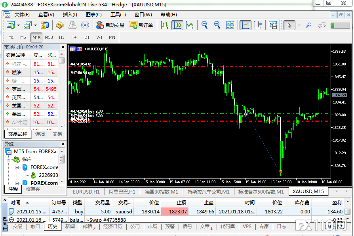Expand the bold FOREX.com server node

(x=17, y=183)
